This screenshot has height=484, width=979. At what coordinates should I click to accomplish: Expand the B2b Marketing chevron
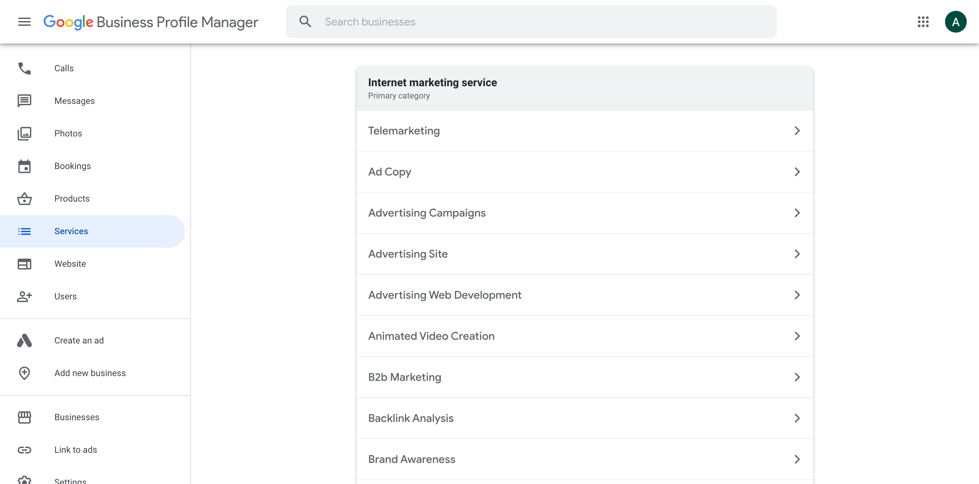[x=797, y=377]
